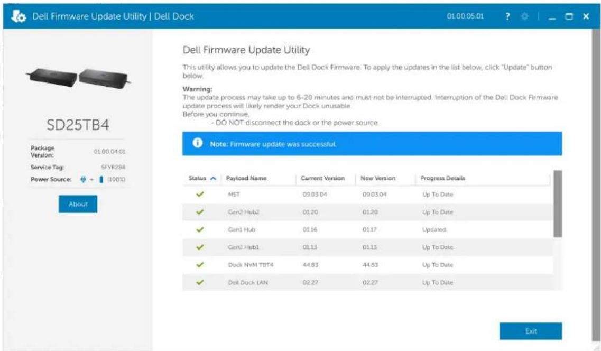
Task: Sort by Current Version column header
Action: click(323, 178)
